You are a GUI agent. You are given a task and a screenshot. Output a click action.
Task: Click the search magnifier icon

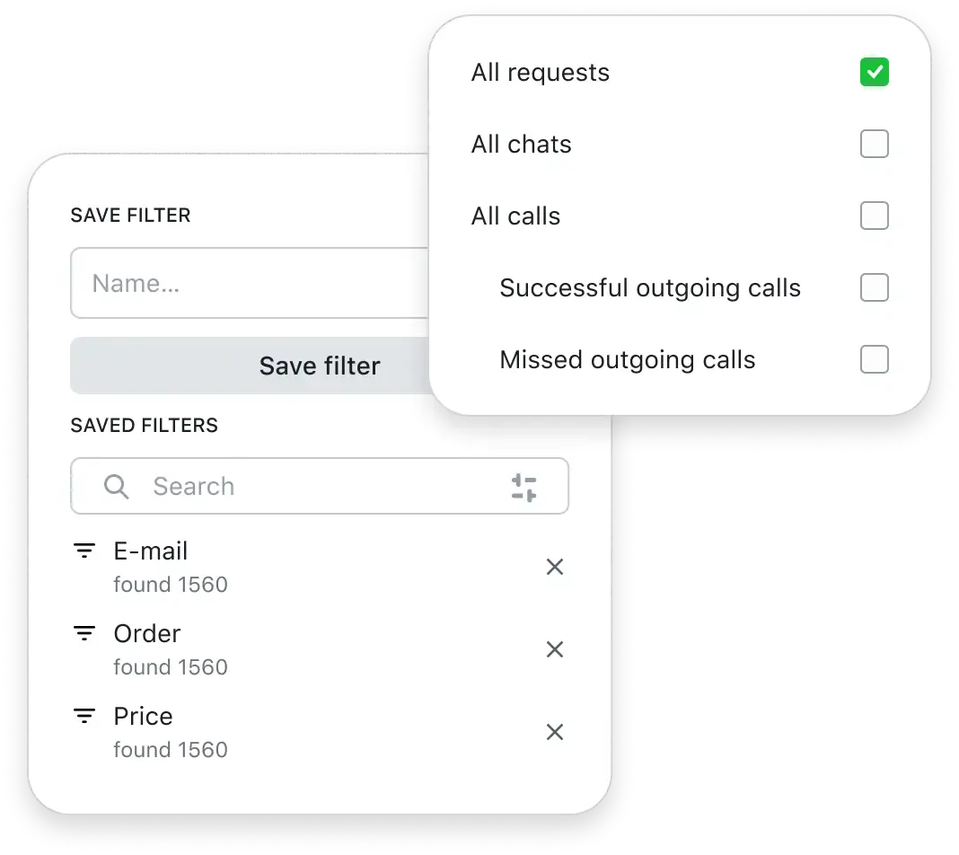117,487
